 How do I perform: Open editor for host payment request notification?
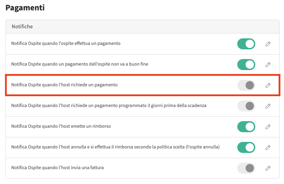(268, 85)
